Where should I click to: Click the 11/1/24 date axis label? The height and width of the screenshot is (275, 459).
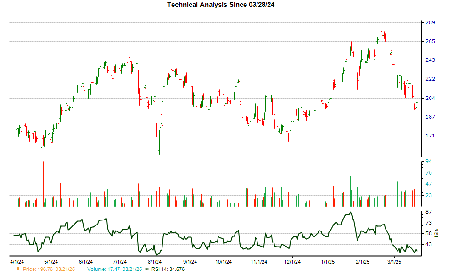tap(257, 262)
